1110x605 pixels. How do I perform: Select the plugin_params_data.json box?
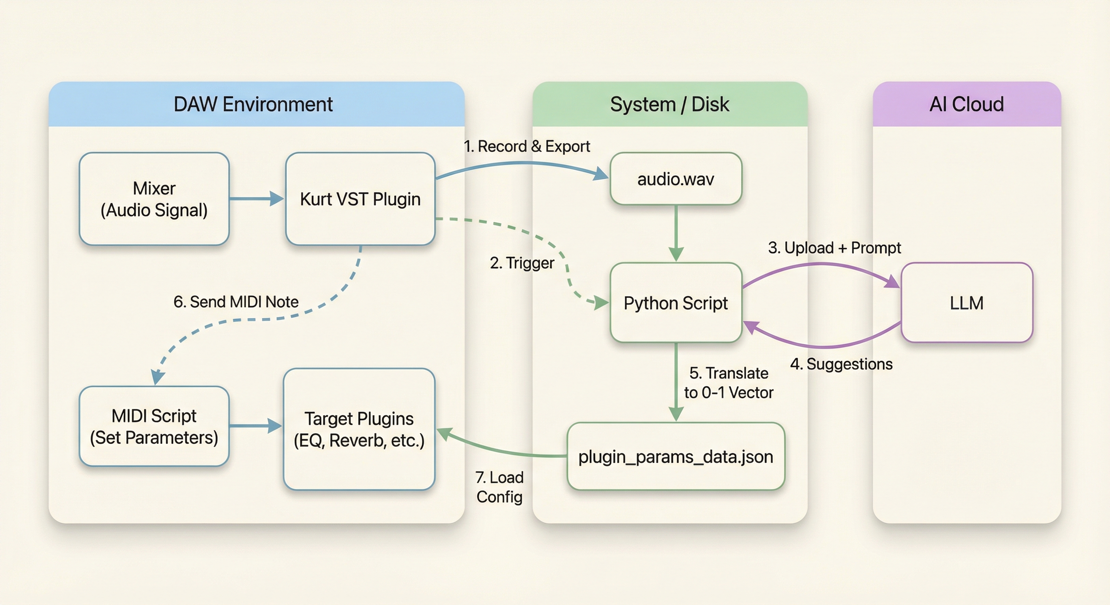(675, 457)
